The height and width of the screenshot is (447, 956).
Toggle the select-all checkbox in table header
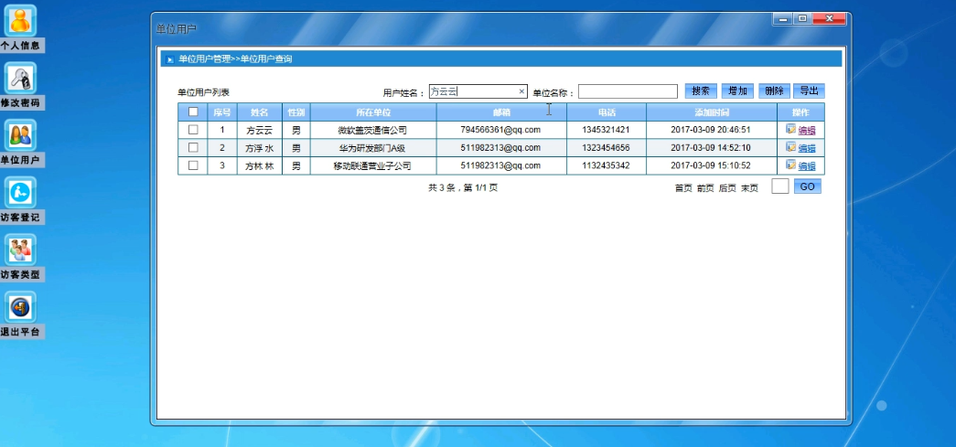tap(193, 112)
